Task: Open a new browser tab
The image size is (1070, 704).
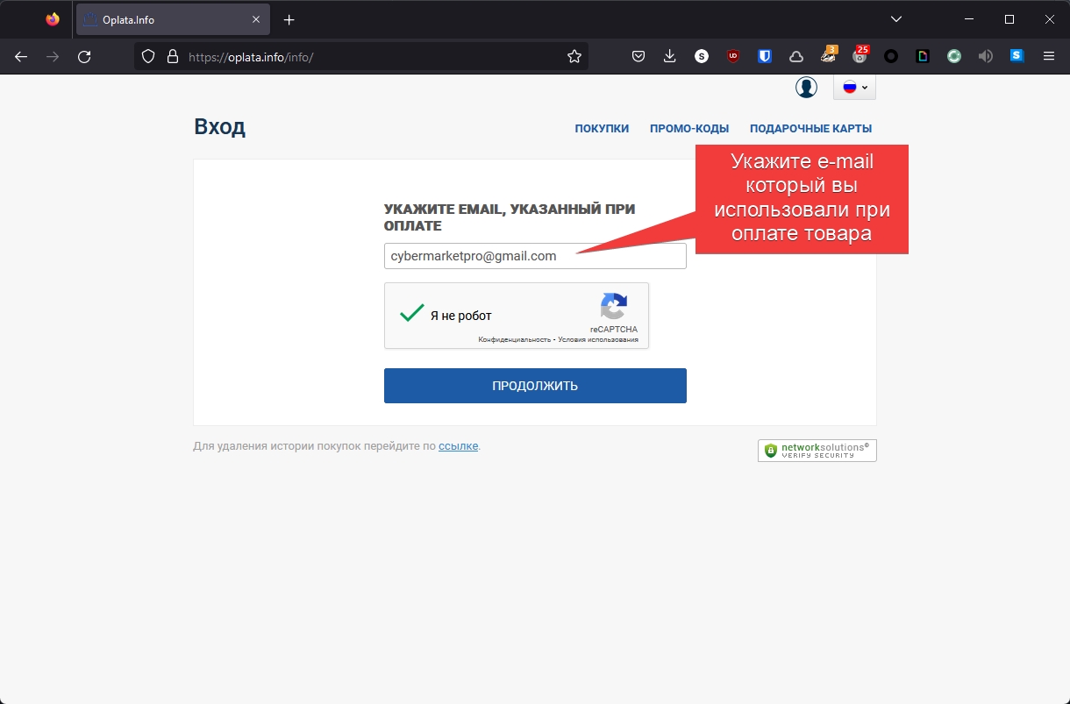Action: click(x=289, y=19)
